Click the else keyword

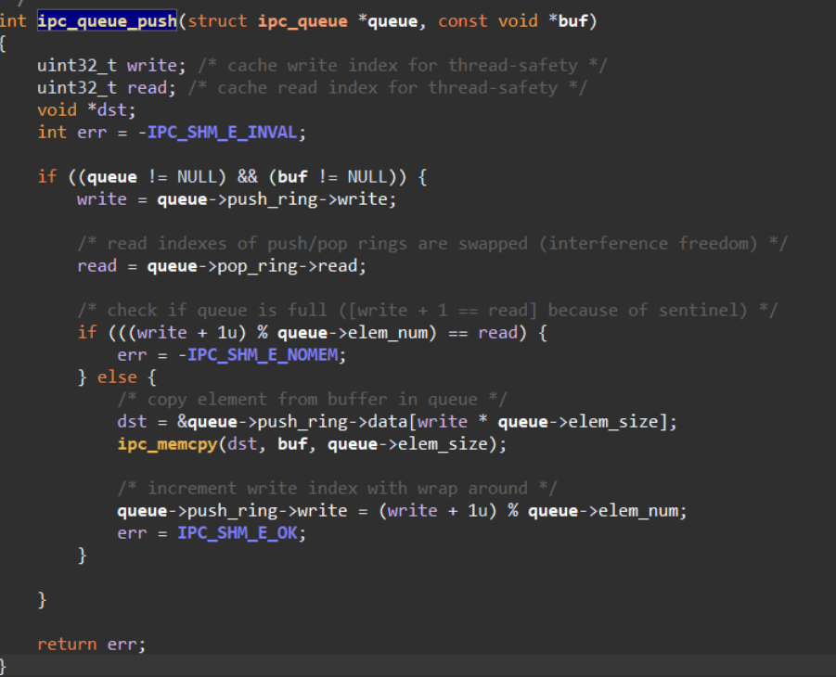click(116, 377)
